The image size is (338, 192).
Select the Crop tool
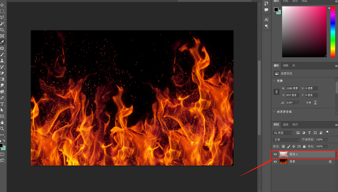tap(2, 30)
